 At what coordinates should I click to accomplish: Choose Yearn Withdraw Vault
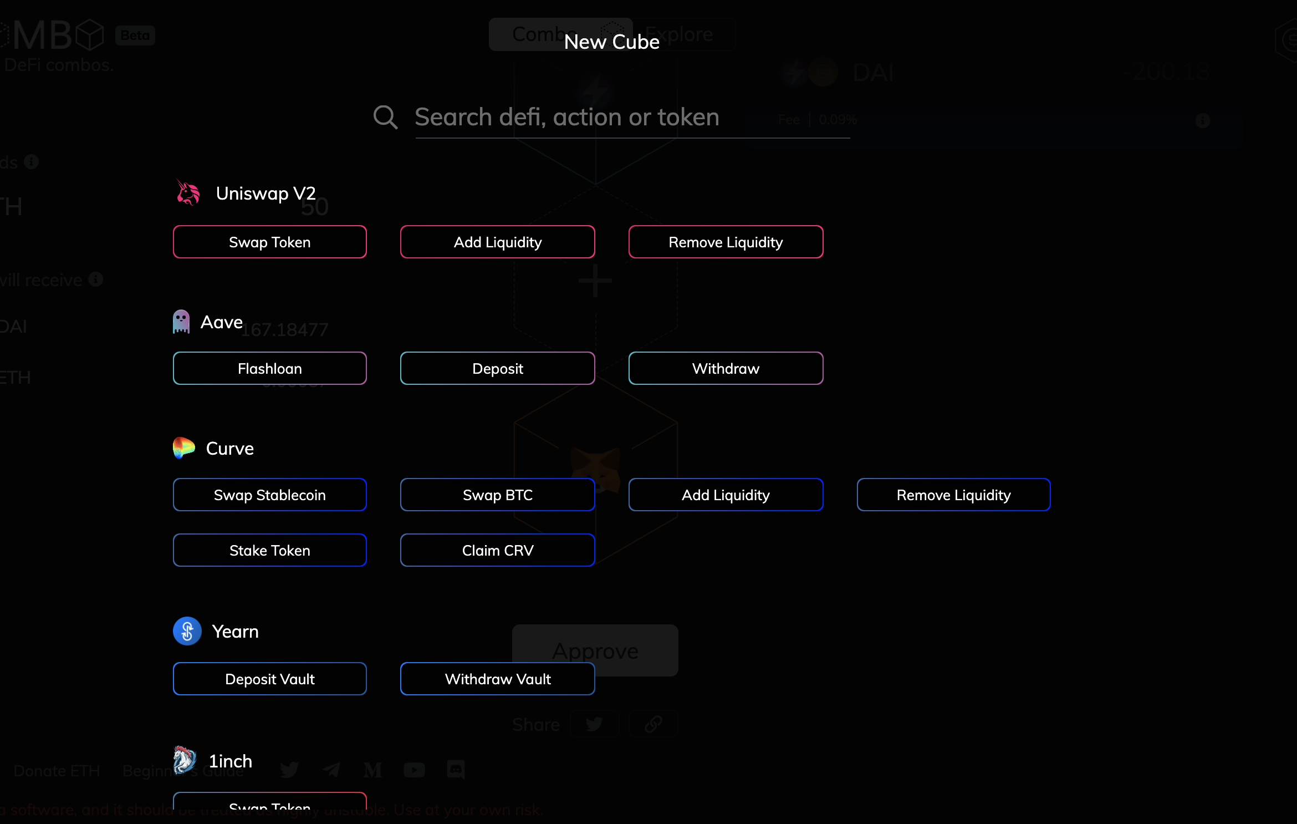click(498, 679)
